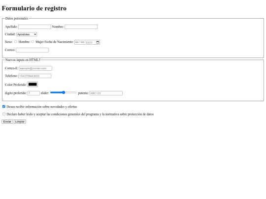Viewport: 266px width, 199px height.
Task: Check the condiciones generales acceptance checkbox
Action: pyautogui.click(x=4, y=114)
